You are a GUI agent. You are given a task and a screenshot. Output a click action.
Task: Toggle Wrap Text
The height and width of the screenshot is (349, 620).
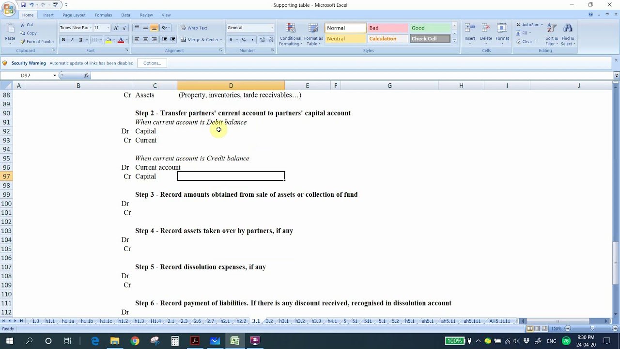[x=194, y=28]
